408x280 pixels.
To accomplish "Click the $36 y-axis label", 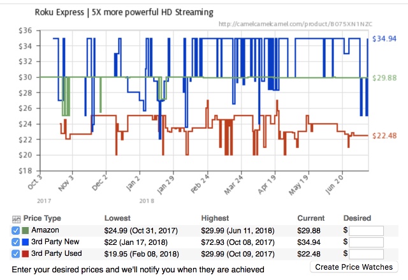I will pyautogui.click(x=25, y=31).
